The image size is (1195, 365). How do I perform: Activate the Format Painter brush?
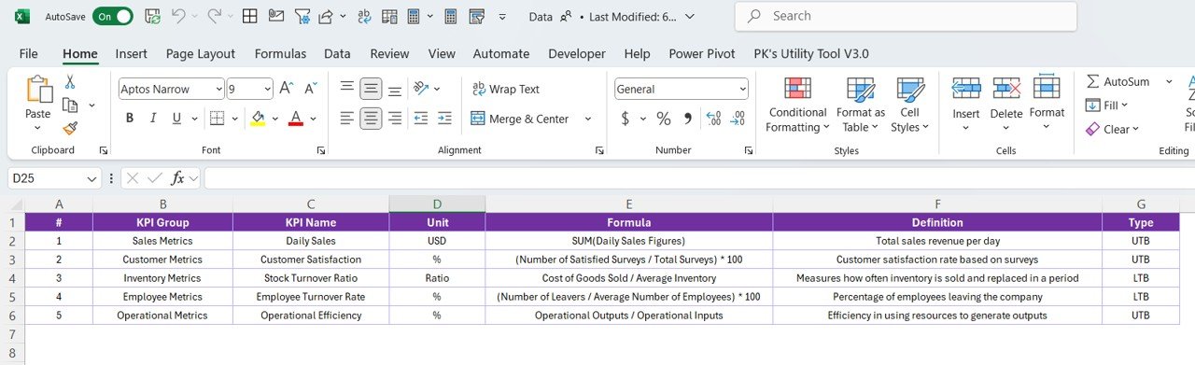[x=69, y=129]
